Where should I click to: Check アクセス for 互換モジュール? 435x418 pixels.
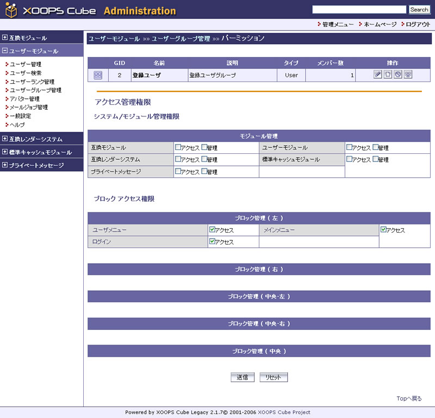coord(178,147)
